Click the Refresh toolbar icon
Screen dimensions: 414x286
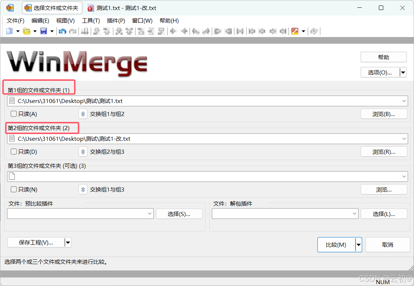(x=314, y=31)
